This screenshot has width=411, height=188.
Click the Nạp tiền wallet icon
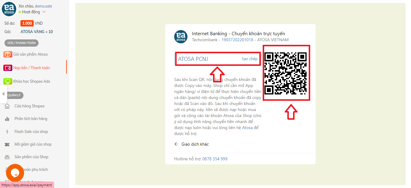8,68
